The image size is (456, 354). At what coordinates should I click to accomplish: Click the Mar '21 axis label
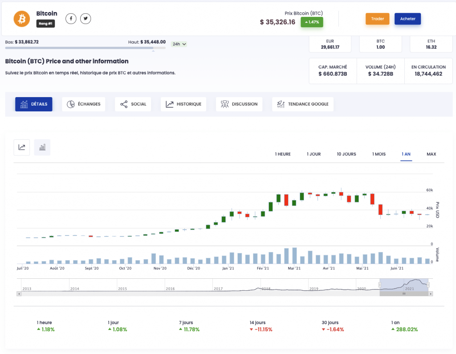[x=294, y=268]
